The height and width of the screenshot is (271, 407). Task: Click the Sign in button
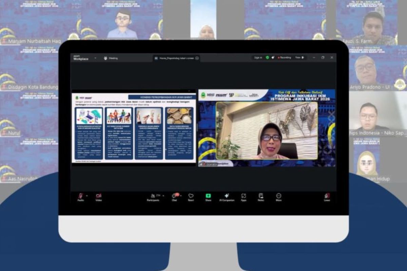coord(258,58)
